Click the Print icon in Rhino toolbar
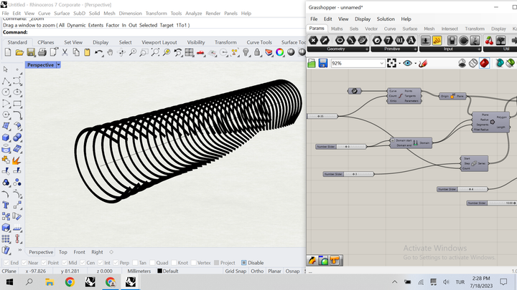Viewport: 517px width, 290px height. pyautogui.click(x=42, y=52)
